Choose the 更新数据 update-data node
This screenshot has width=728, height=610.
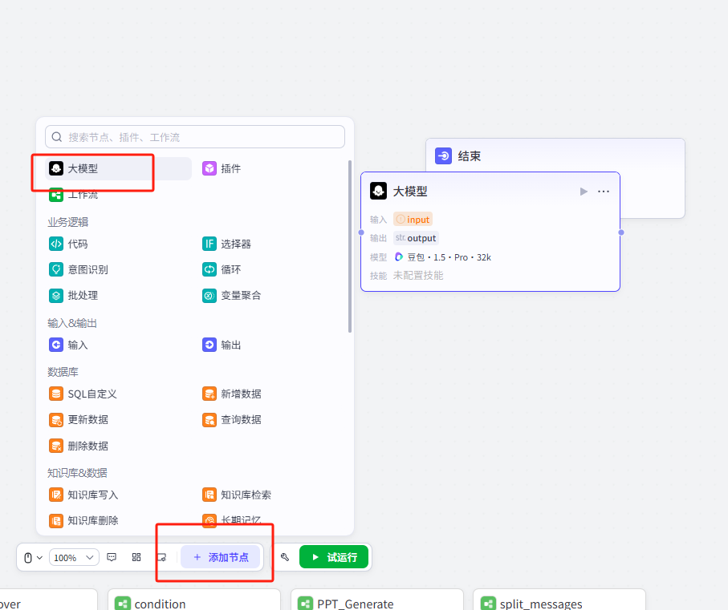coord(79,420)
